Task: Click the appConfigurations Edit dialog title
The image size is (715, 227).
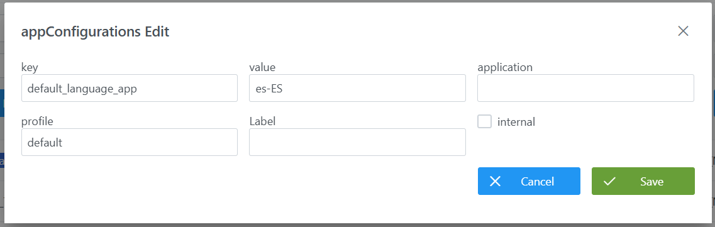Action: point(96,32)
